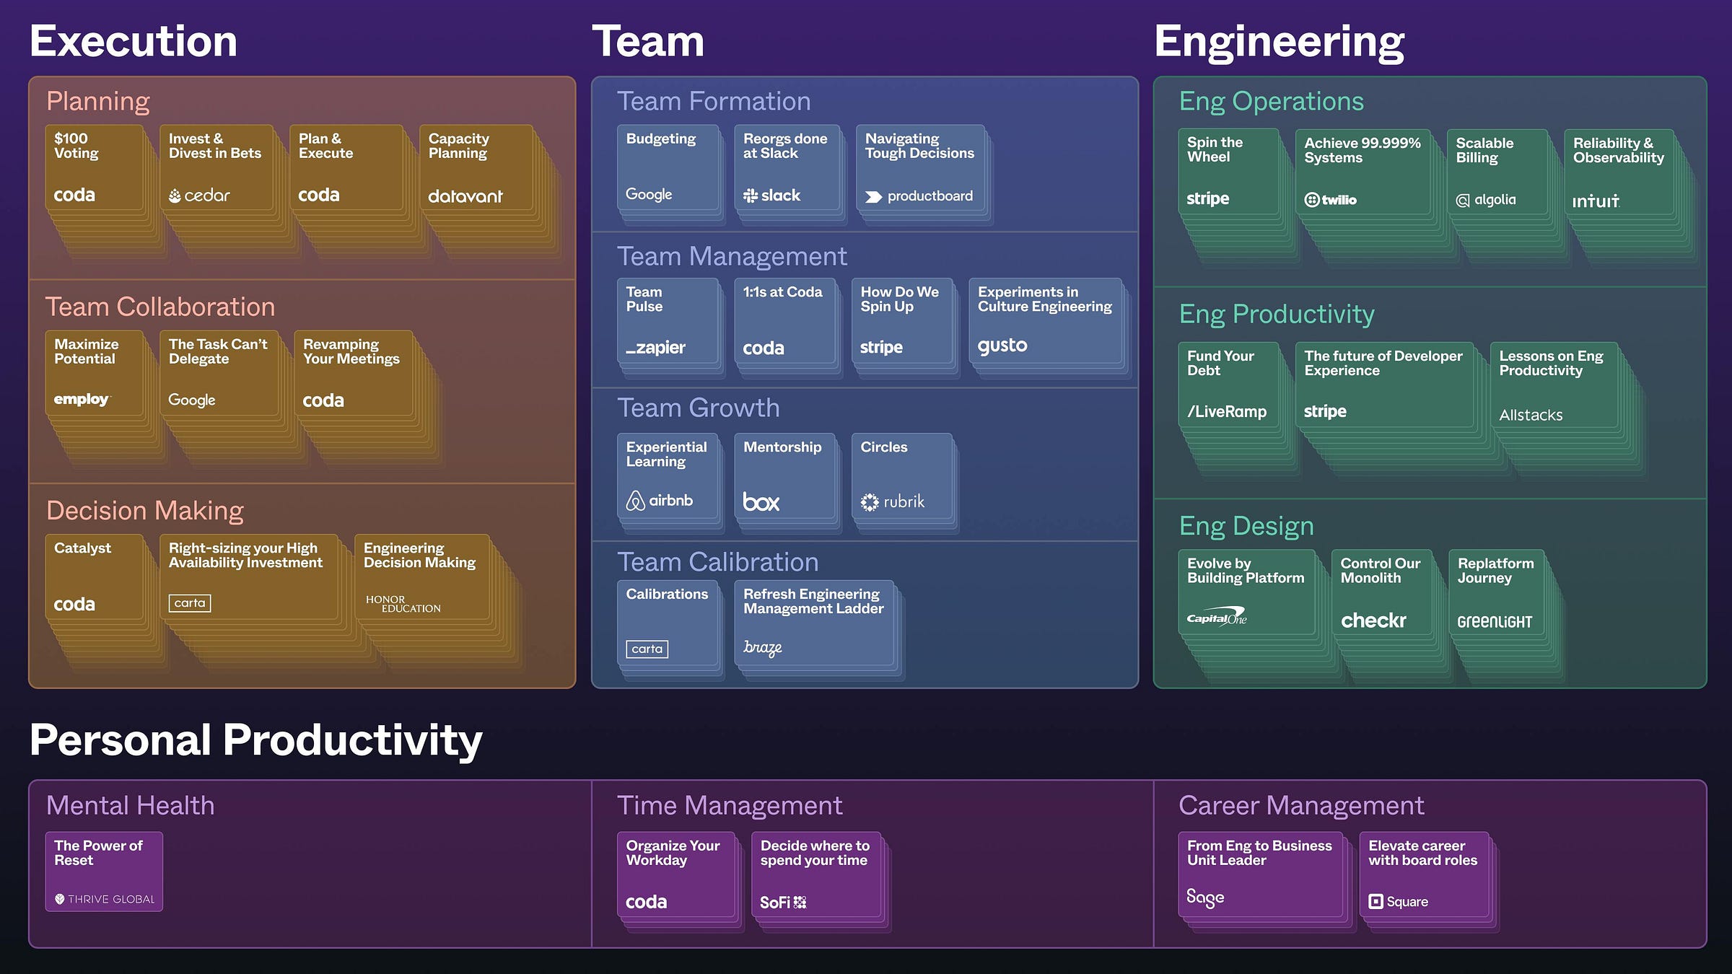Select The Task Can't Delegate card
1732x974 pixels.
click(219, 373)
